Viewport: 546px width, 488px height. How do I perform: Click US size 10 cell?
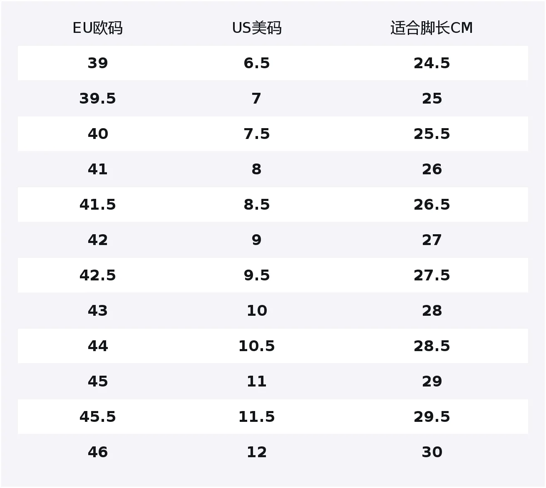[257, 311]
